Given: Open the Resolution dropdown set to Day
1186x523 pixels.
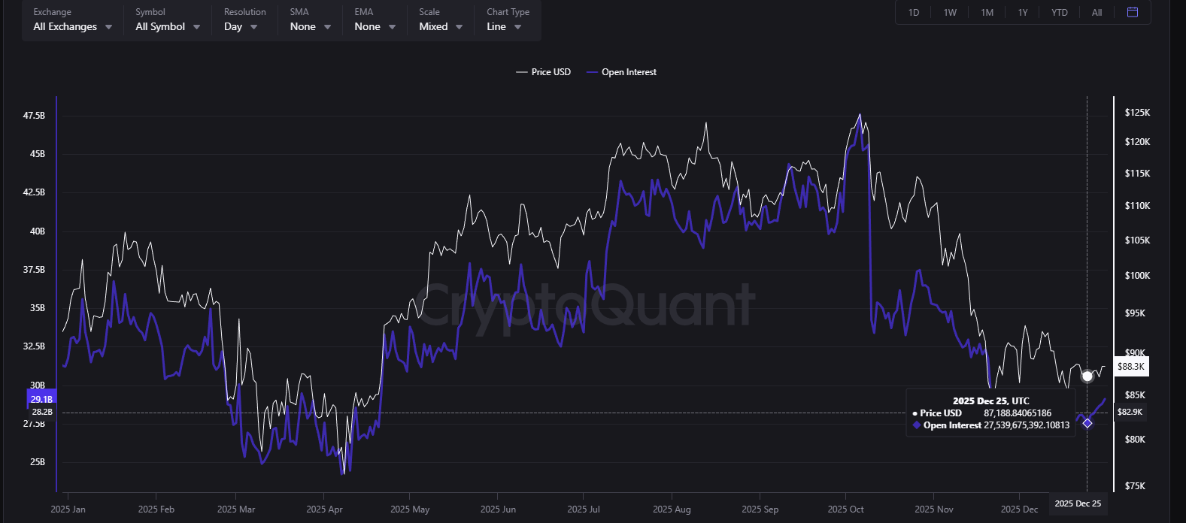Looking at the screenshot, I should coord(241,26).
